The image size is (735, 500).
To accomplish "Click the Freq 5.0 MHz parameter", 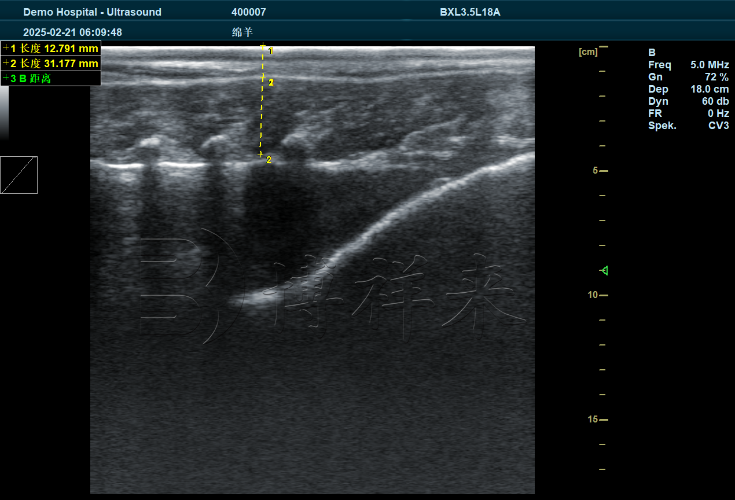I will point(688,65).
